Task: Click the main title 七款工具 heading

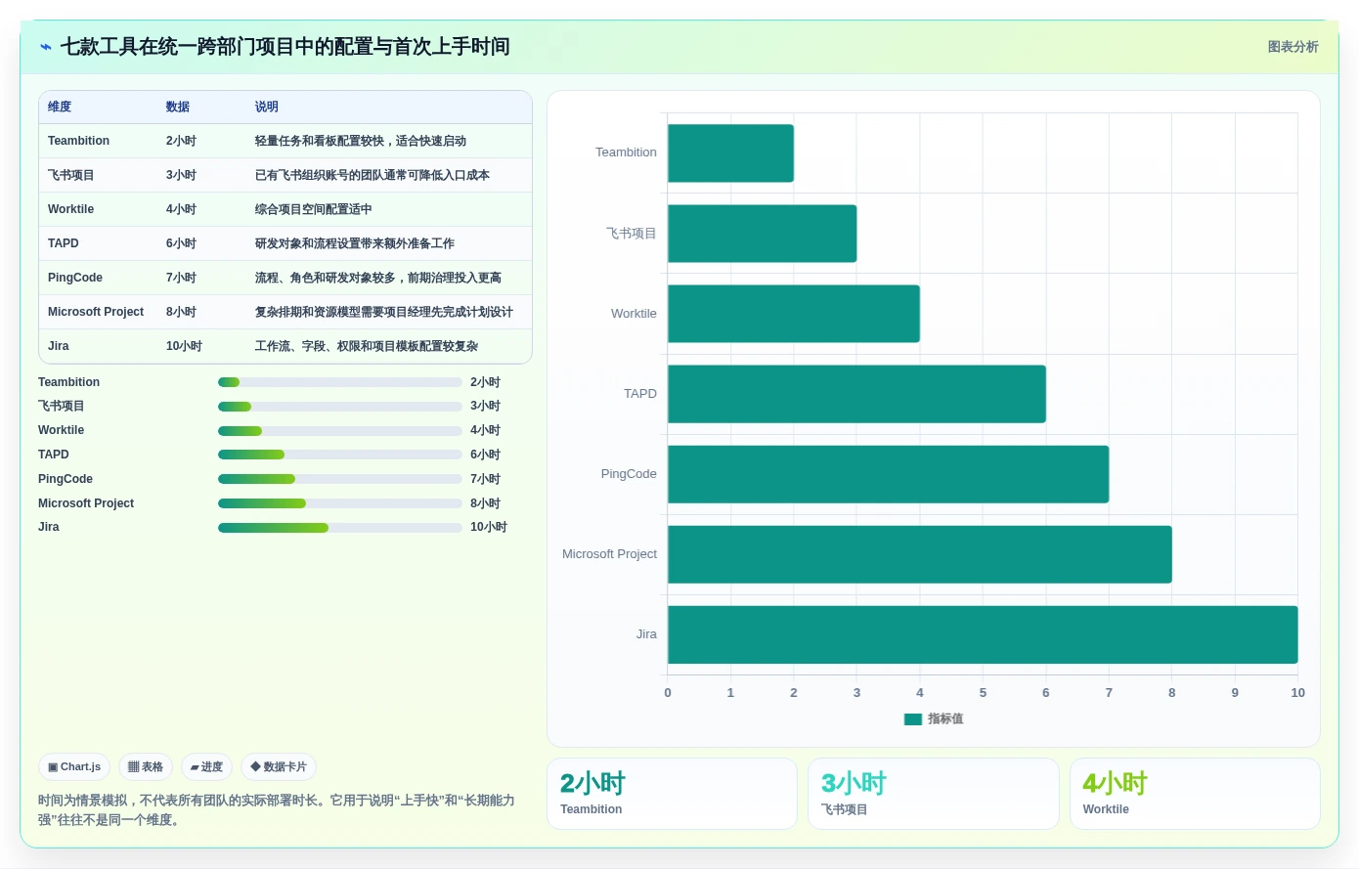Action: tap(285, 47)
